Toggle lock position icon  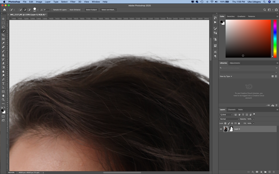(232, 124)
